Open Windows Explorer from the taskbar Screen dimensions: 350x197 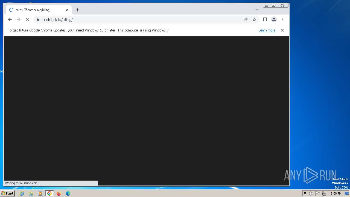click(x=31, y=193)
